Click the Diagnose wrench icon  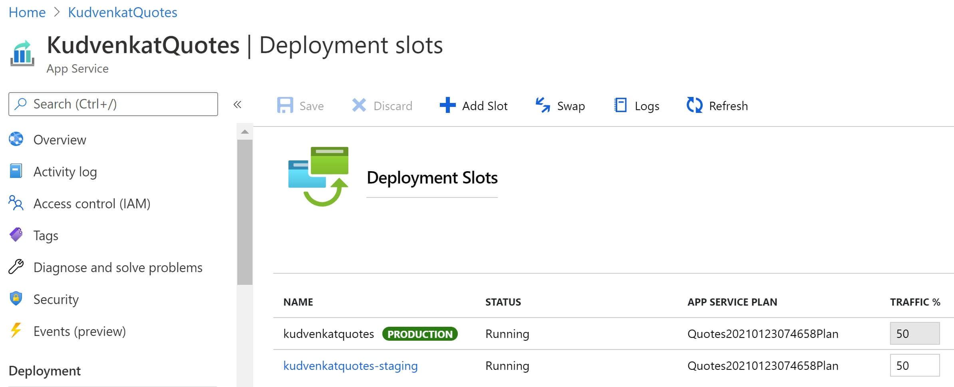point(16,267)
